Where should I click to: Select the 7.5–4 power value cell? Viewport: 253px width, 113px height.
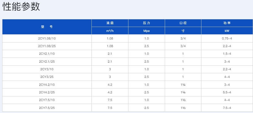[227, 108]
